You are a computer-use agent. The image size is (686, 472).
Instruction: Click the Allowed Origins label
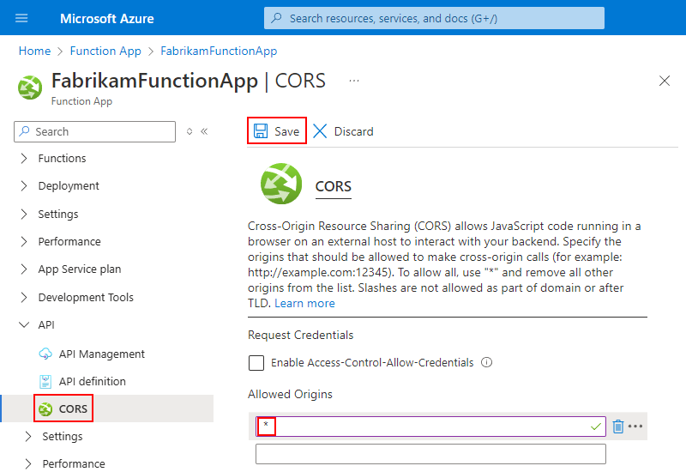[x=290, y=395]
